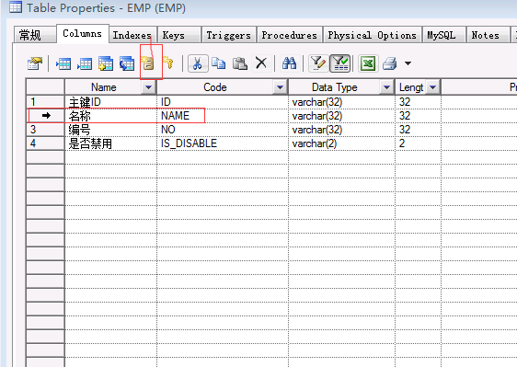Select row header number 4
The height and width of the screenshot is (367, 517).
pos(45,143)
